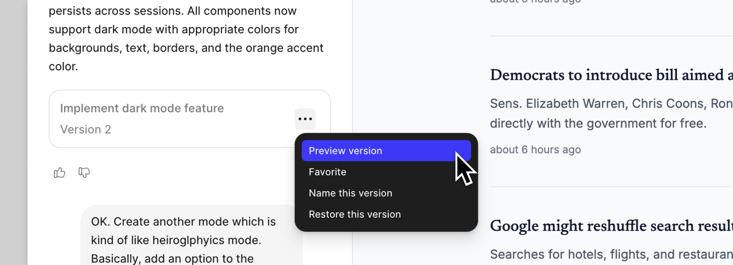
Task: Click the separator line above the Google article
Action: tap(611, 187)
